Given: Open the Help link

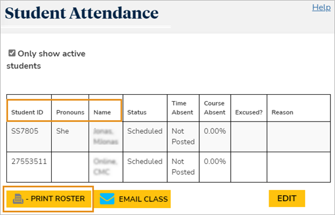Looking at the screenshot, I should 321,8.
